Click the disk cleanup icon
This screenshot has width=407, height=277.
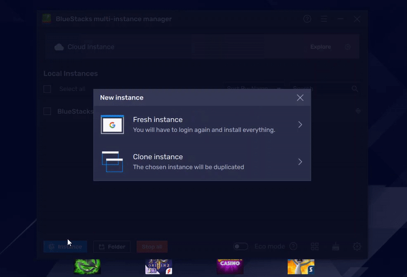[x=336, y=246]
